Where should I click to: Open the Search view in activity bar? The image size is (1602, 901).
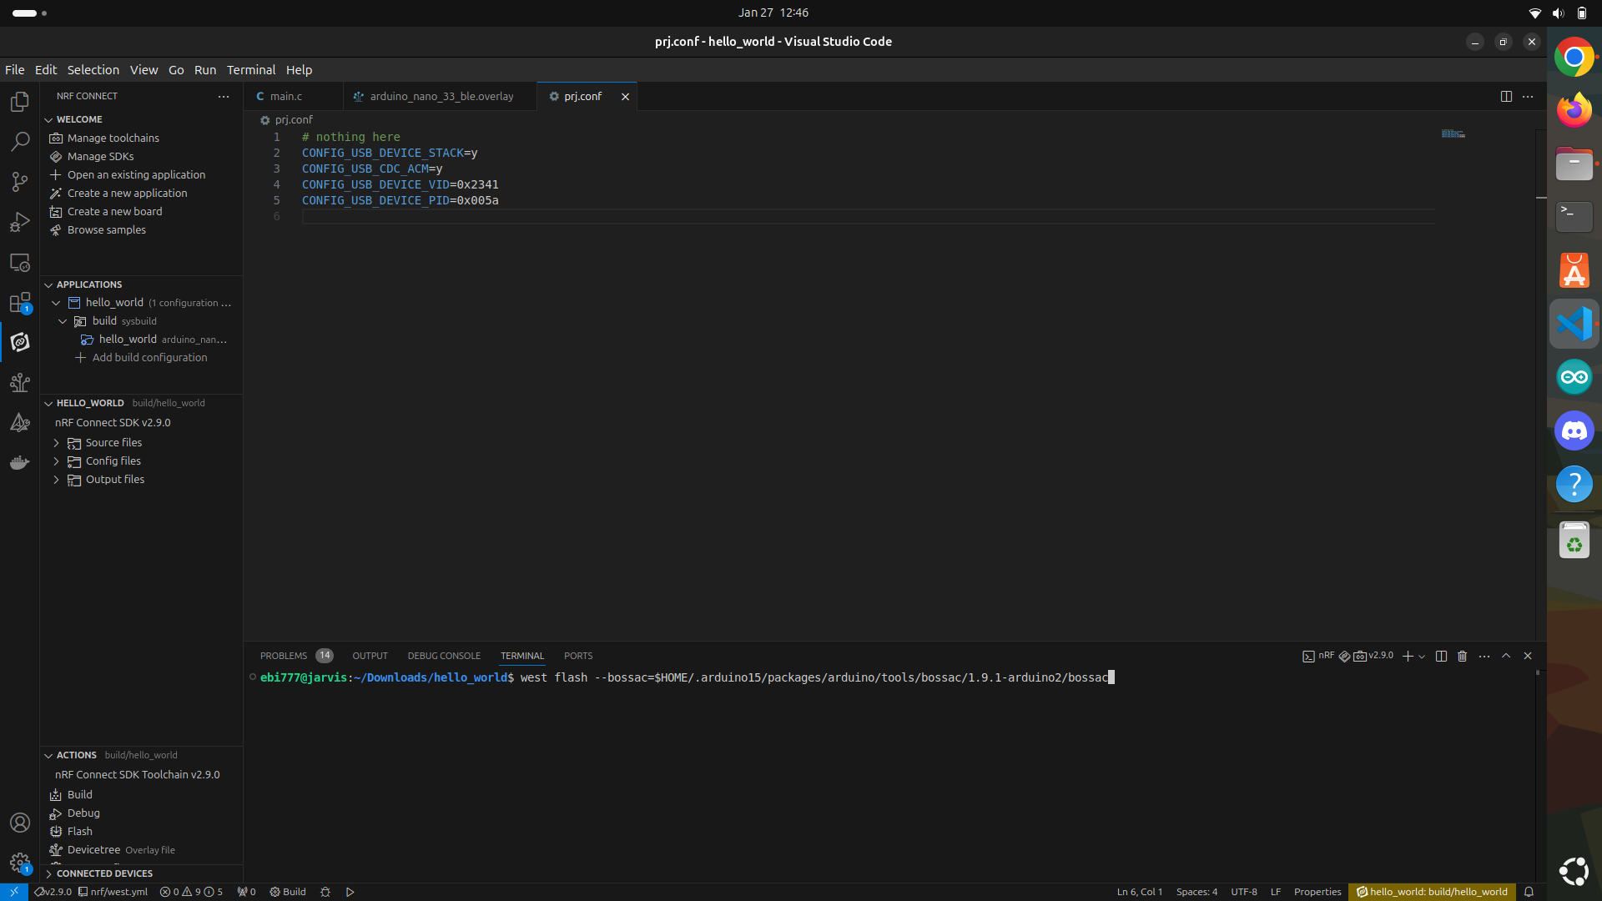coord(20,142)
